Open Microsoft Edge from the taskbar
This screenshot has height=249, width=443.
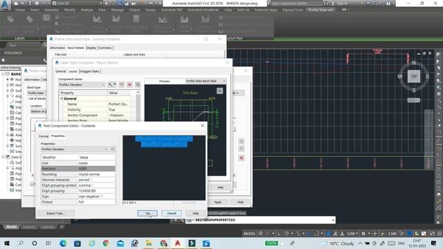click(63, 243)
